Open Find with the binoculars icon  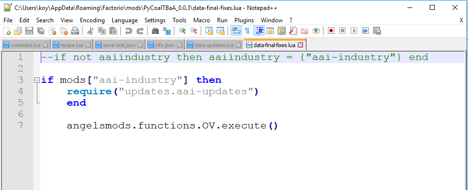tap(155, 31)
